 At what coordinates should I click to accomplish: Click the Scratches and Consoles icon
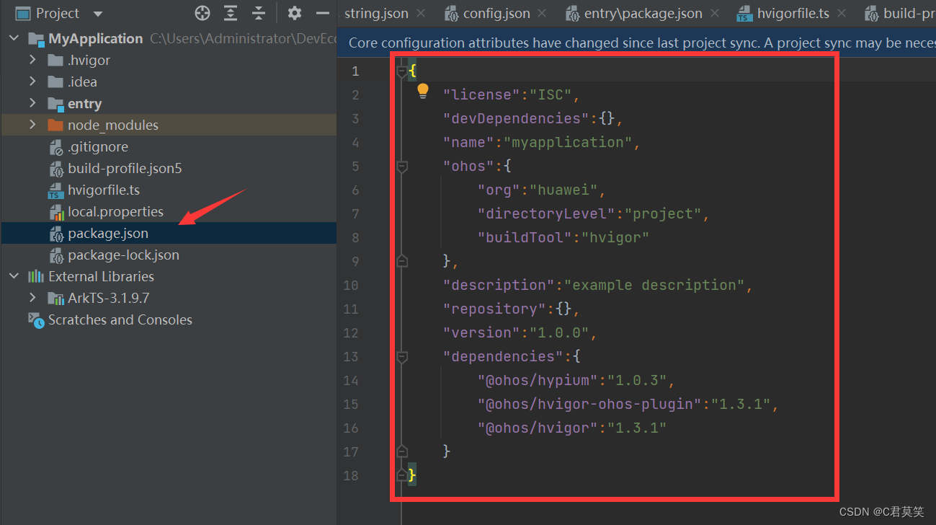36,320
